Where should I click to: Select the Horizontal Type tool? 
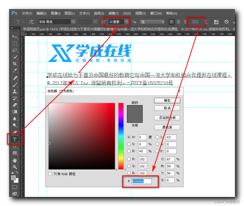(15, 139)
